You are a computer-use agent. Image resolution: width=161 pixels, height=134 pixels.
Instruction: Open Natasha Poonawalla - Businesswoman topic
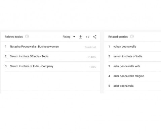pyautogui.click(x=34, y=47)
